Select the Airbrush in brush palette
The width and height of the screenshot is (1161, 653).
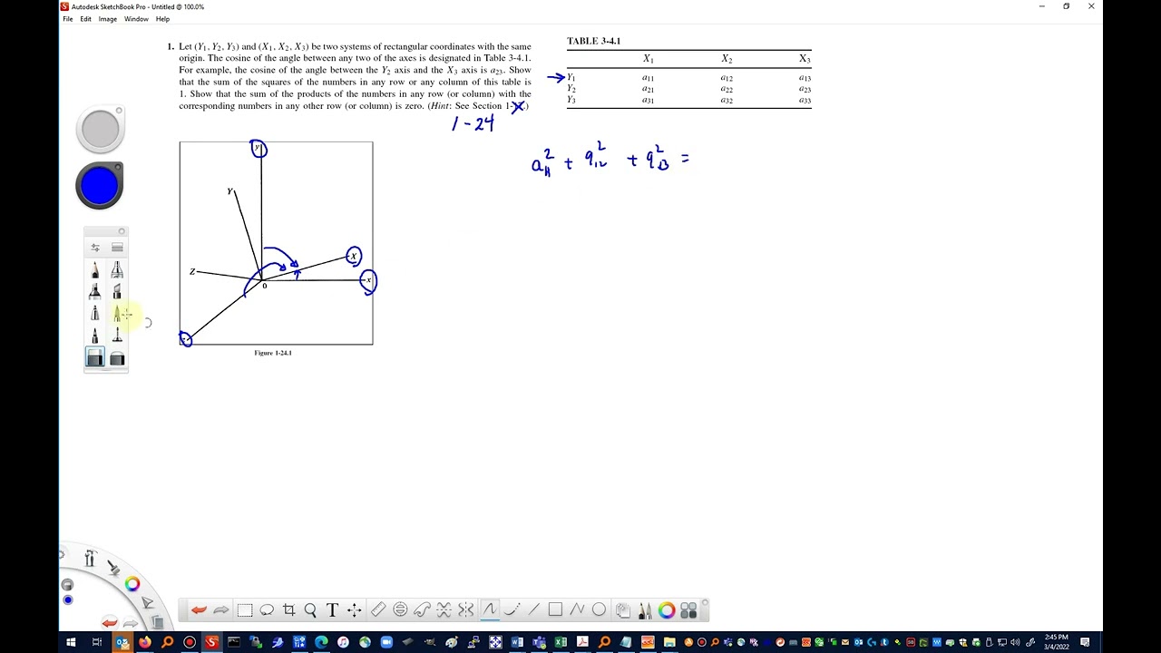(117, 270)
